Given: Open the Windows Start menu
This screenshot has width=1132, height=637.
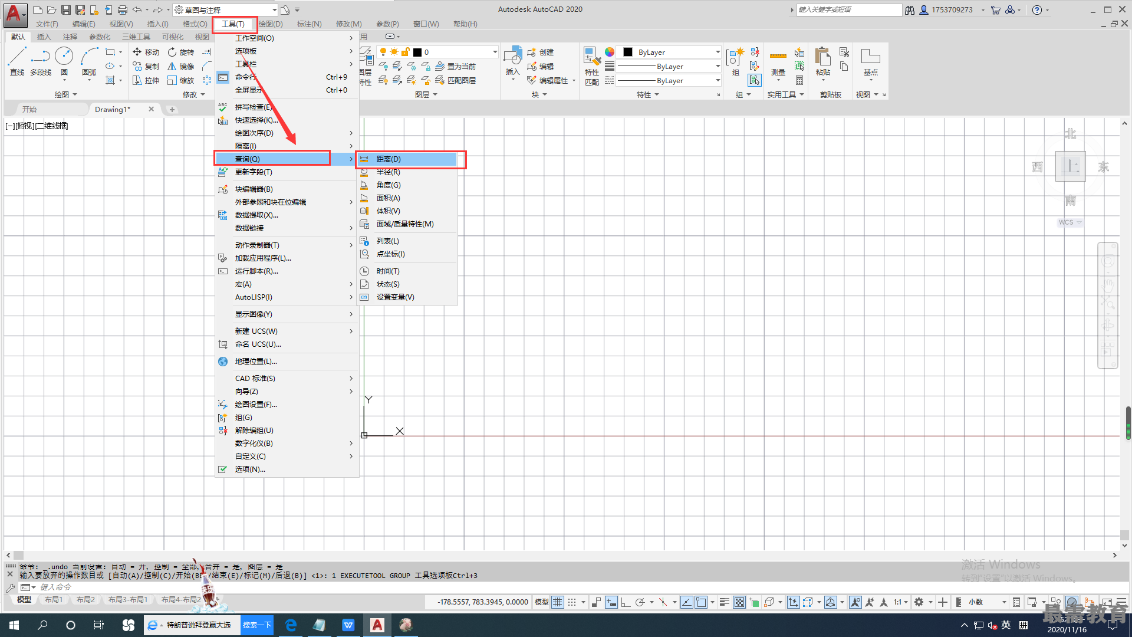Looking at the screenshot, I should pos(14,625).
